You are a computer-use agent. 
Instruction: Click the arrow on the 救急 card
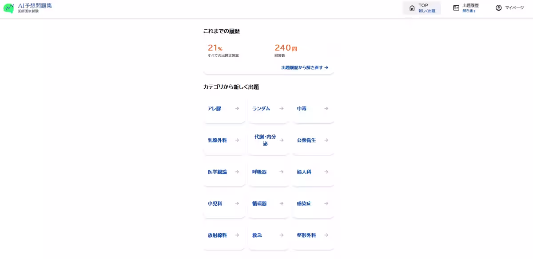[x=282, y=235]
